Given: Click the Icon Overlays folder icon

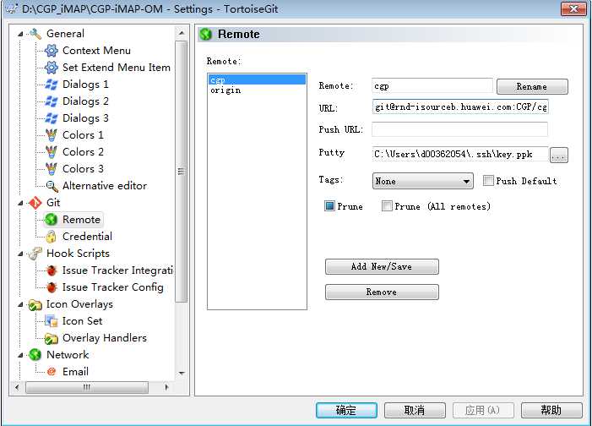Looking at the screenshot, I should click(35, 304).
